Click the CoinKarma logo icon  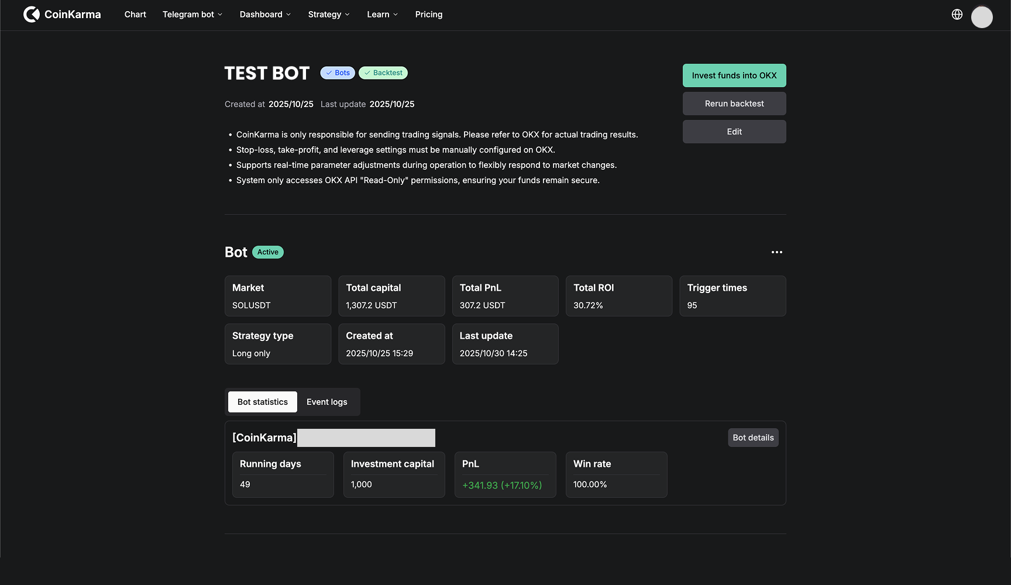32,15
